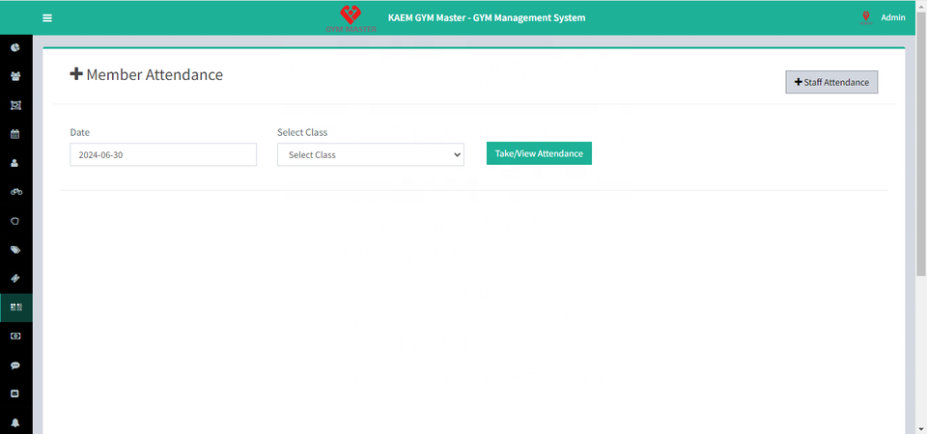Open the chat message sidebar icon

[15, 366]
